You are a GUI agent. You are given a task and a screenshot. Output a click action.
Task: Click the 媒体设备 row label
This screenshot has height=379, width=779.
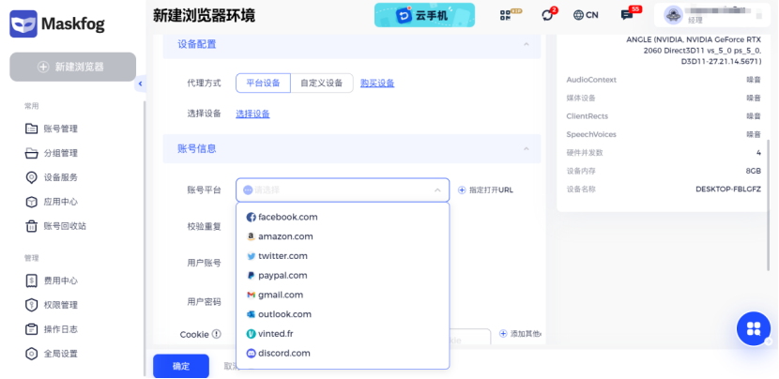[581, 98]
